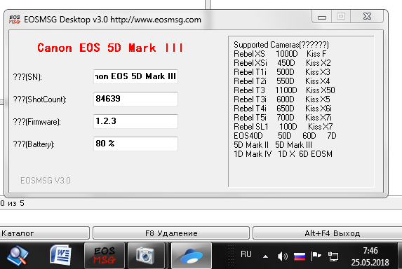Click the 1100D entry

tap(286, 90)
